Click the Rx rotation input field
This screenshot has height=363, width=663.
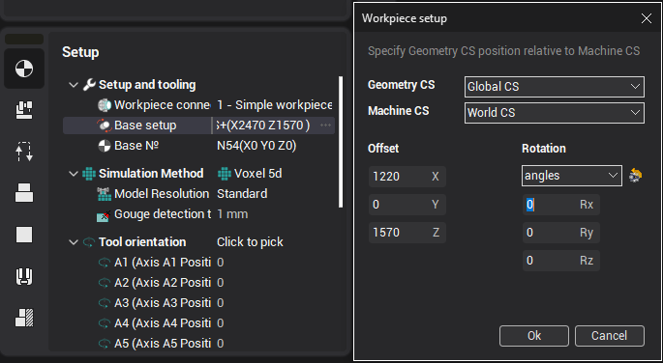561,205
